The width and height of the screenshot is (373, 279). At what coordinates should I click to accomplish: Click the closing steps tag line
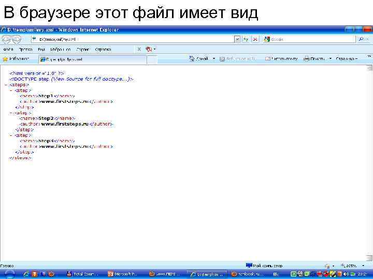tap(20, 158)
